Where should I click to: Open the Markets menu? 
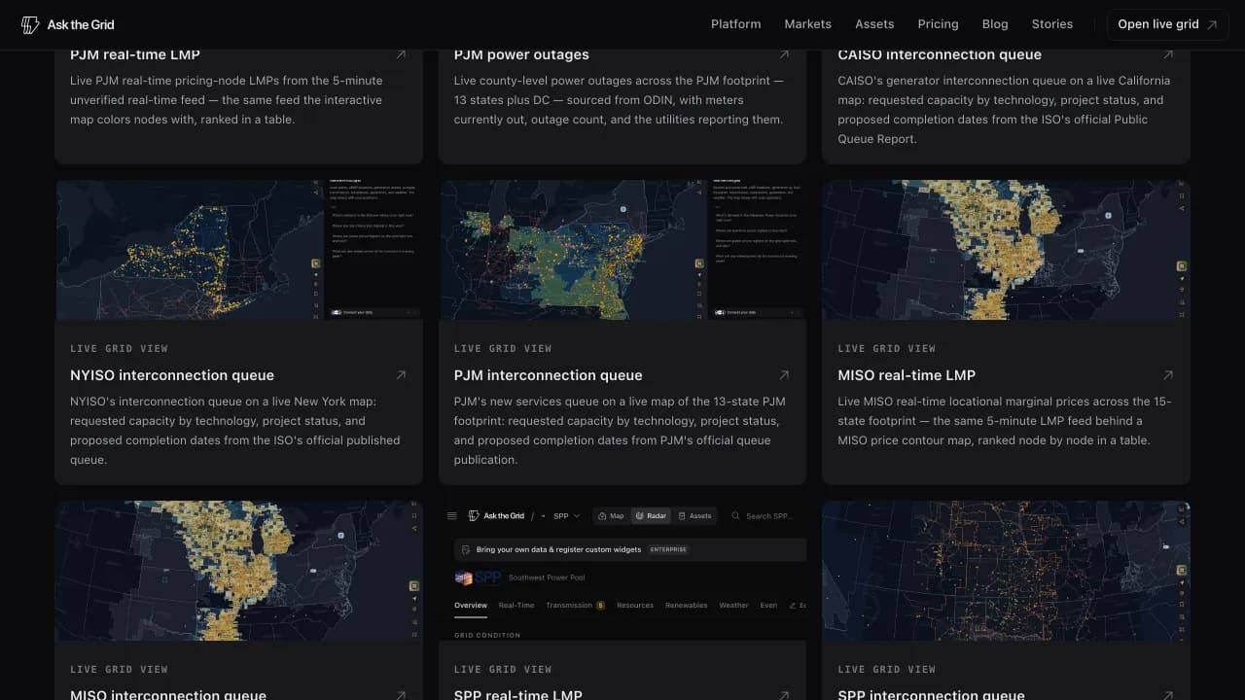808,24
